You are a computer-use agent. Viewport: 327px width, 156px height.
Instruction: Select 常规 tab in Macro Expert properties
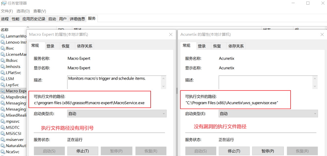tap(35, 46)
